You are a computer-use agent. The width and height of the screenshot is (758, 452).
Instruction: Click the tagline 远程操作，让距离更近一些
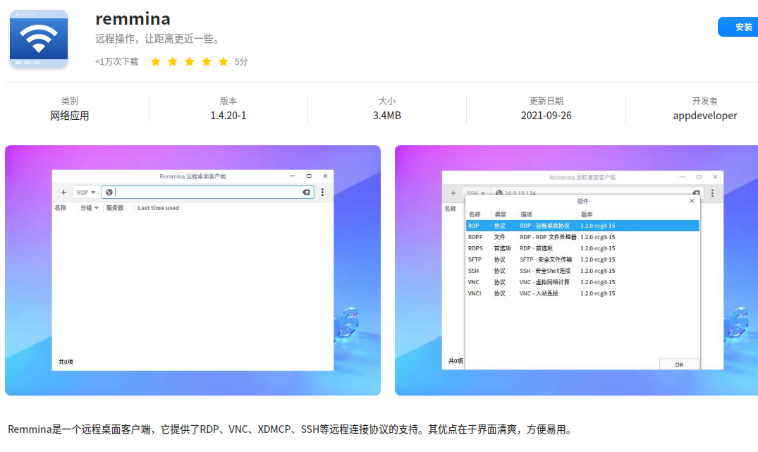[158, 39]
